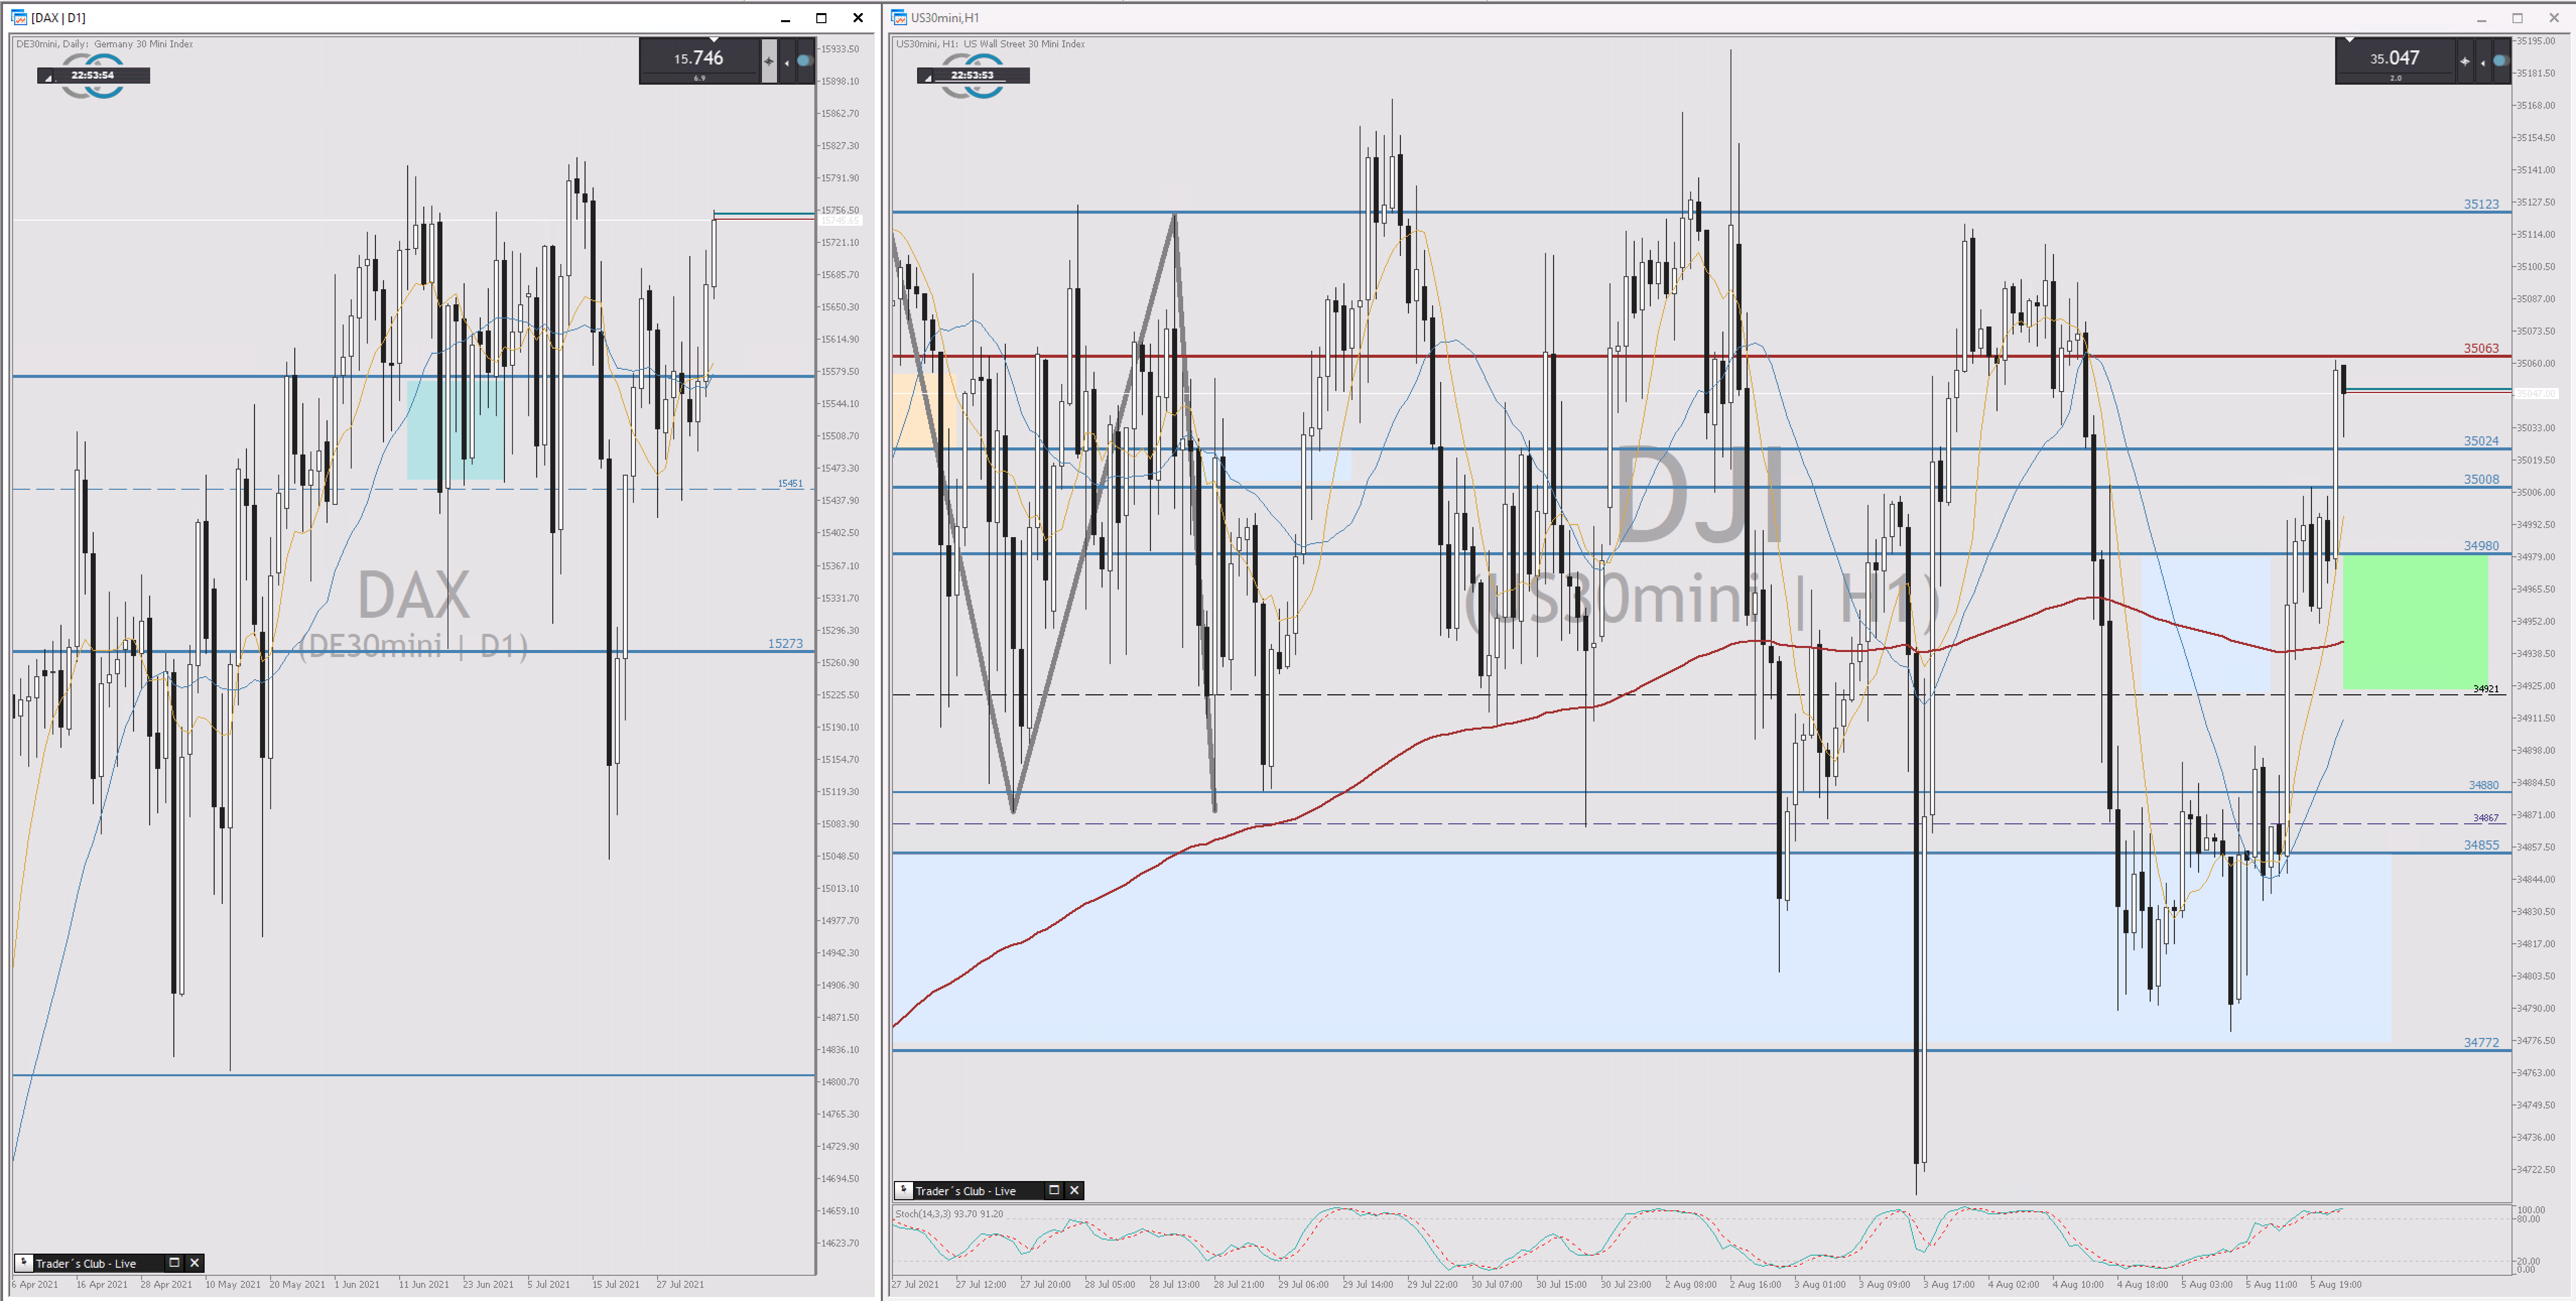Click US30mini H1 chart description text
The width and height of the screenshot is (2576, 1301).
click(x=990, y=44)
